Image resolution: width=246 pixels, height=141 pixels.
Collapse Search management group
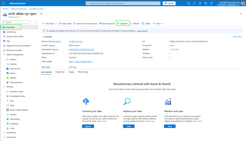coord(4,55)
